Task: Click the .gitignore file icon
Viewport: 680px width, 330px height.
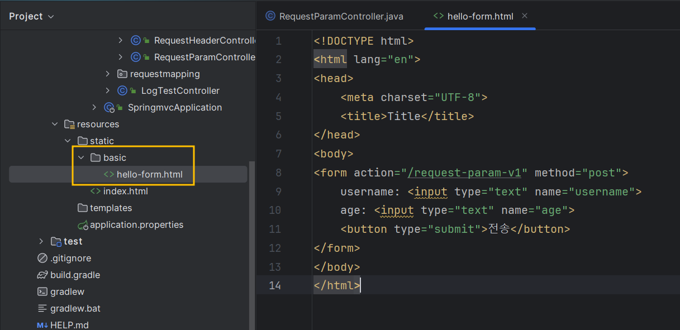Action: (x=42, y=258)
